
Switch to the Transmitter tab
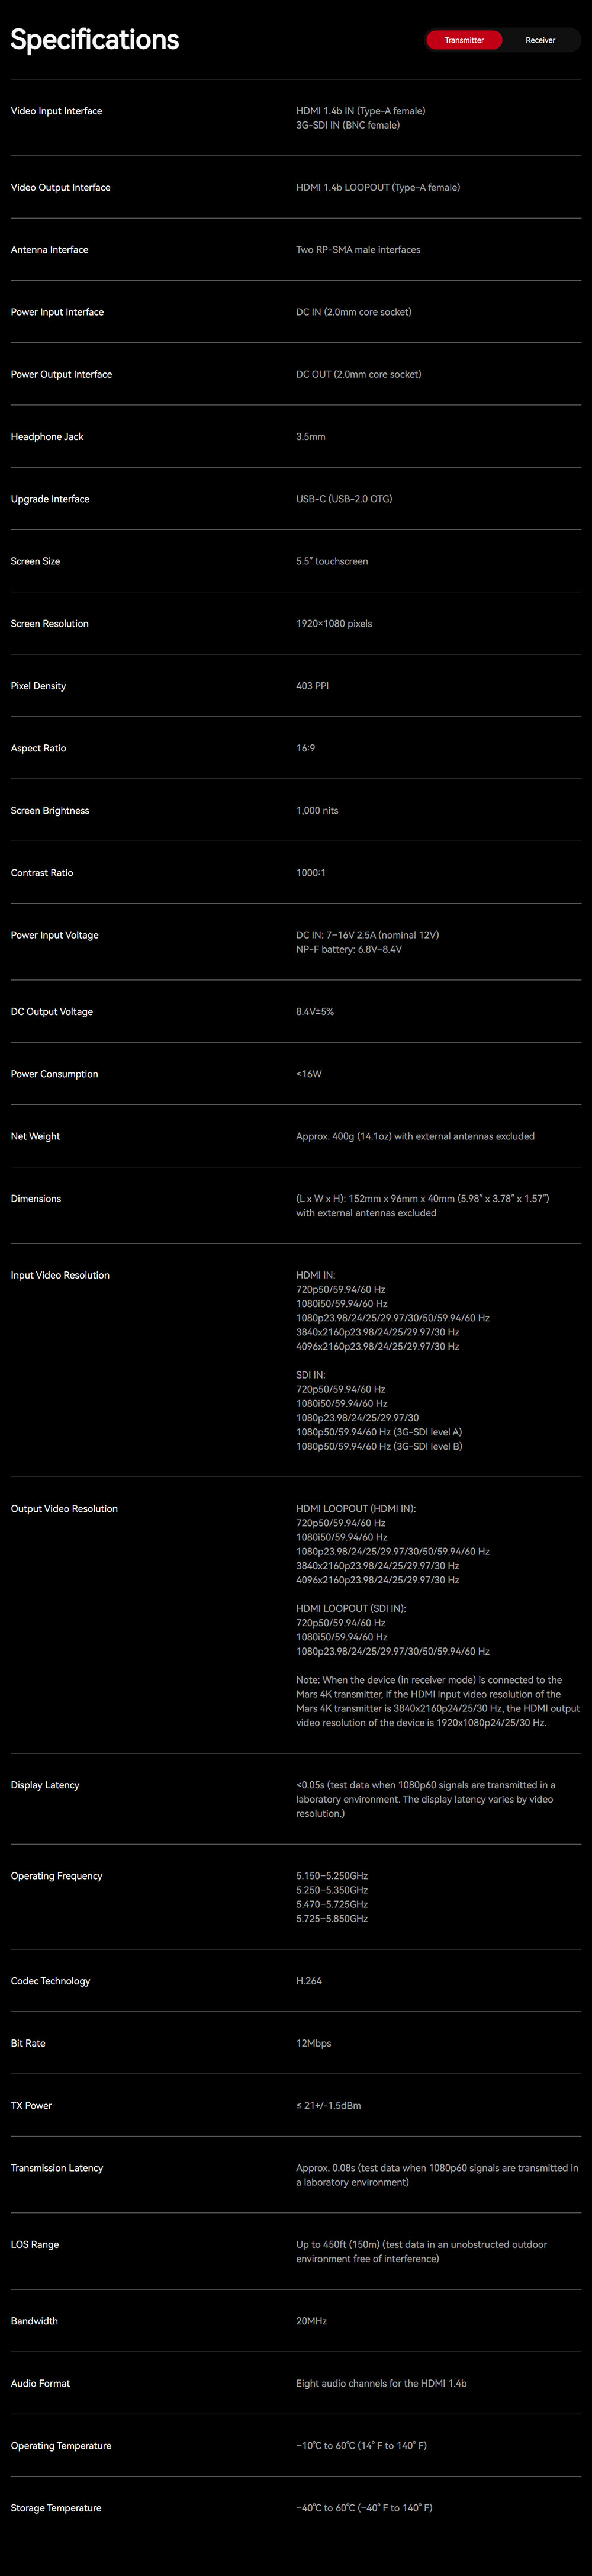(x=464, y=40)
